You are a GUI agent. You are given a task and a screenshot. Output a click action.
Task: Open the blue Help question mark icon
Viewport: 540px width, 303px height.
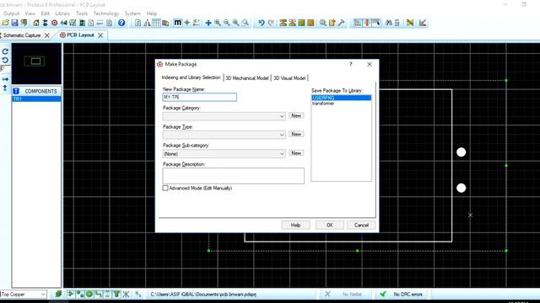[121, 23]
